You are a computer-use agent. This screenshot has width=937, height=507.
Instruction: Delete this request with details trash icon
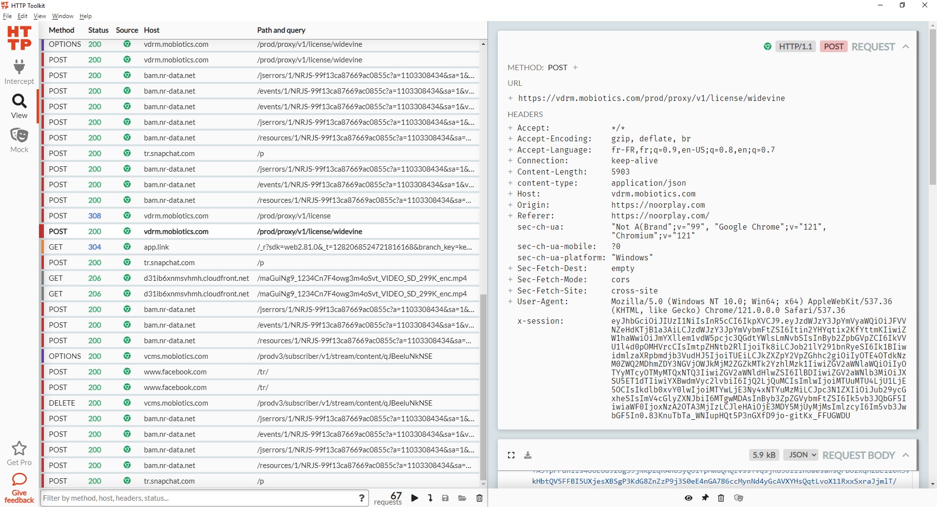click(x=721, y=498)
